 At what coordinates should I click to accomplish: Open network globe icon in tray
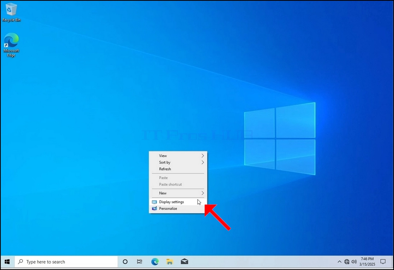[347, 262]
